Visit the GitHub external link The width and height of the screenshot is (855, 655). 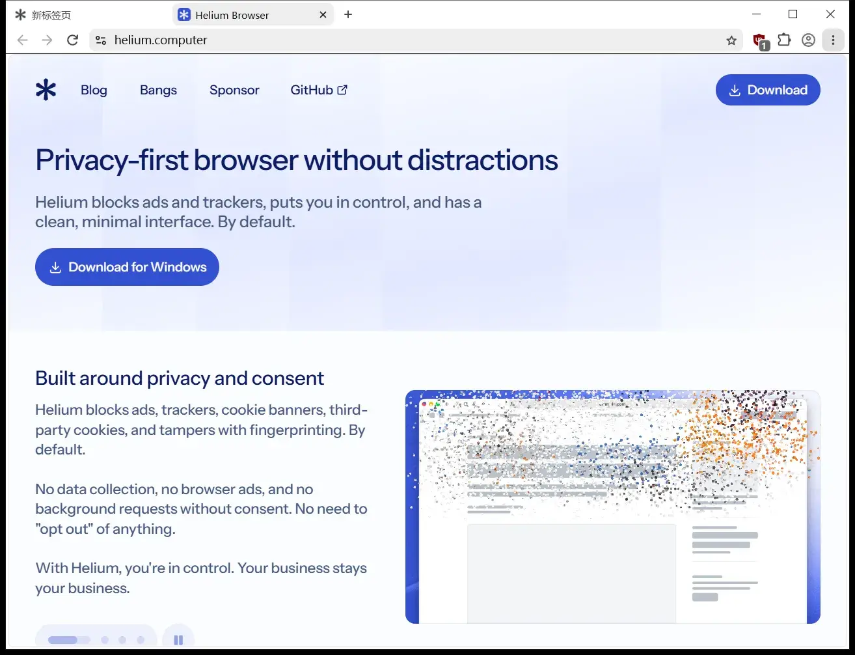pyautogui.click(x=319, y=90)
